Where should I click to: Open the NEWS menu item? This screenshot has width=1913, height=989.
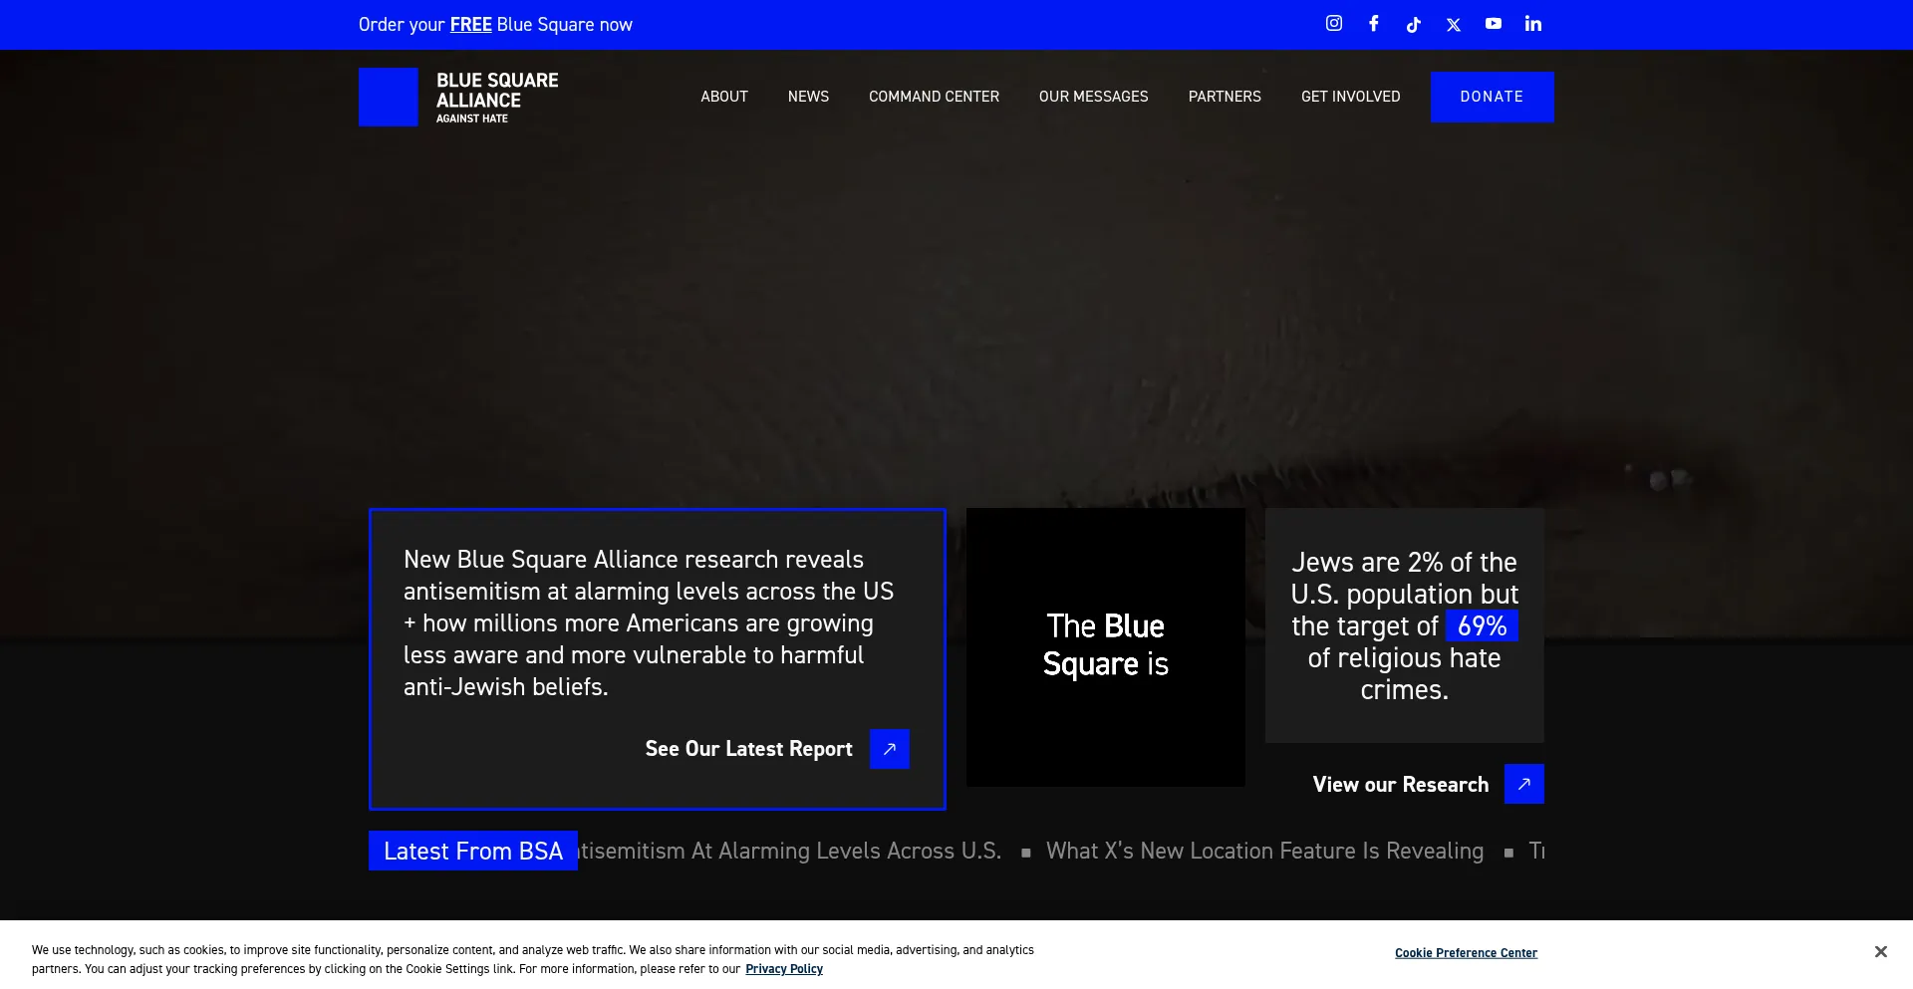tap(808, 97)
